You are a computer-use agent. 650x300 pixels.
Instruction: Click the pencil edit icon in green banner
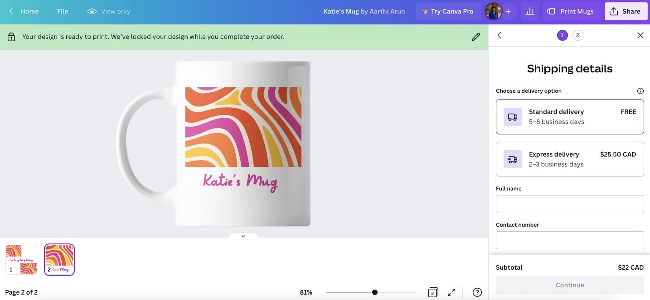[x=475, y=37]
